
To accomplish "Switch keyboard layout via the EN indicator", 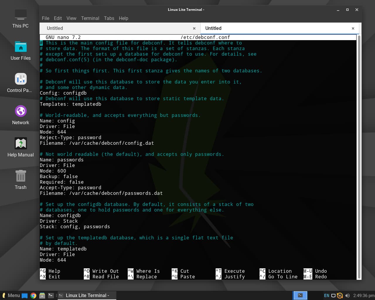I will pos(327,295).
